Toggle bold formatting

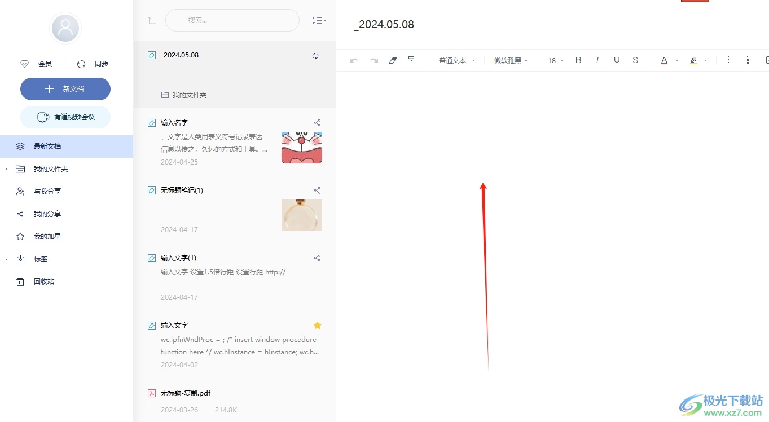pyautogui.click(x=578, y=60)
